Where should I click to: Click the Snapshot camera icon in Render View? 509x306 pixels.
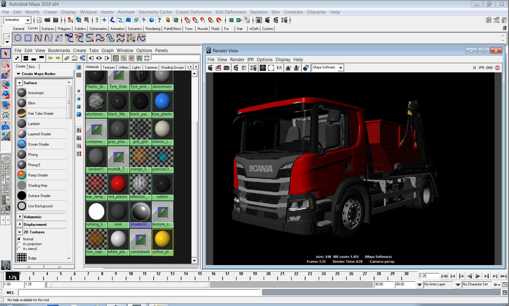pos(227,68)
